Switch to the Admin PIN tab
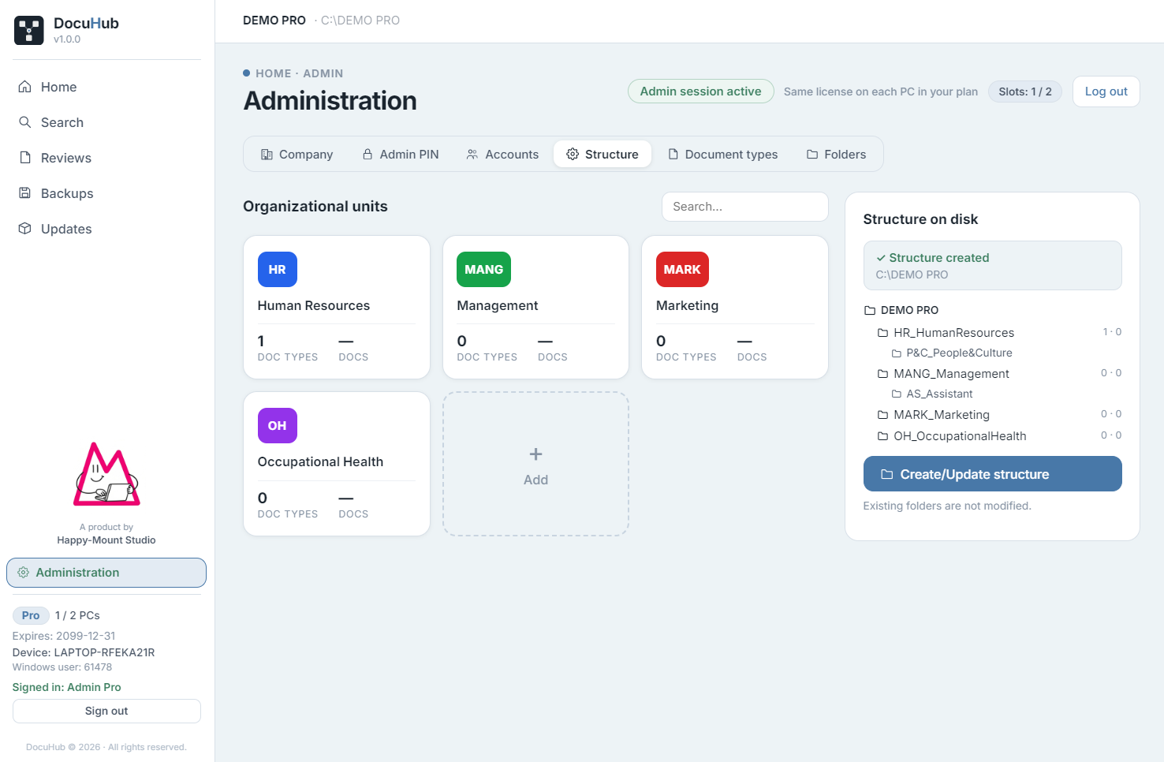 pos(401,154)
